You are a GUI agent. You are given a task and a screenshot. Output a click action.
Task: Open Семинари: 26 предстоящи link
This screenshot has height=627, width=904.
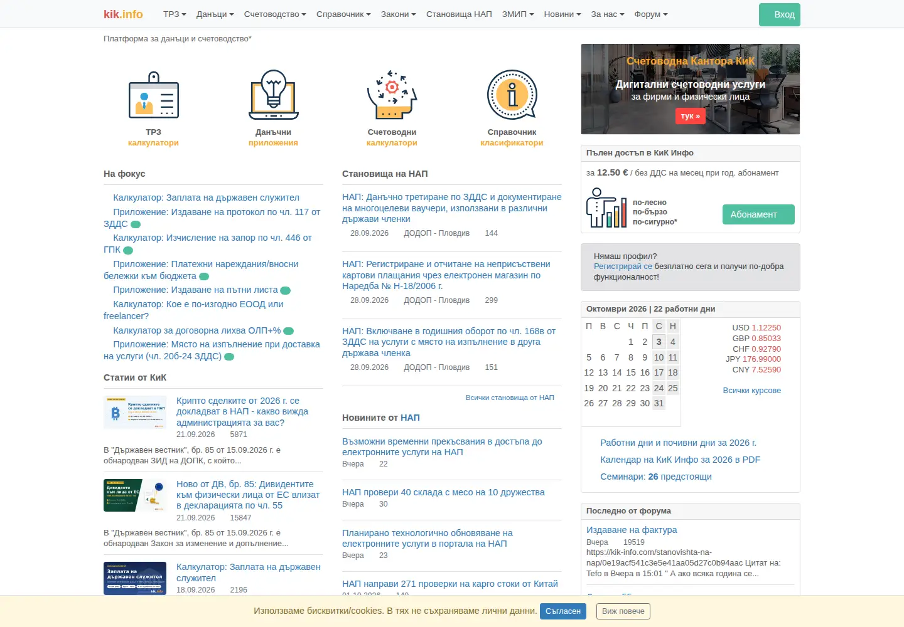655,477
